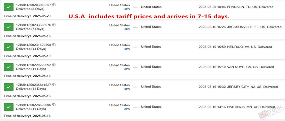This screenshot has width=285, height=121.
Task: Click green checkmark for Franklin, TN shipment
Action: [x=9, y=7]
